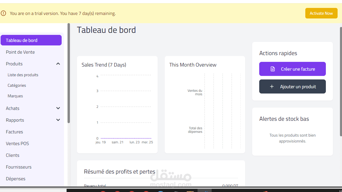Open the Fournisseurs section

18,167
